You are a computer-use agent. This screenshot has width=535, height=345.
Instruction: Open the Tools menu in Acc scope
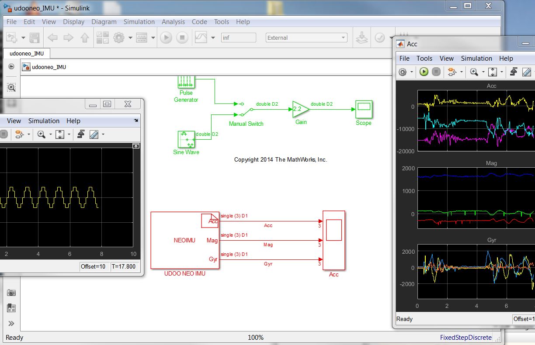coord(424,58)
